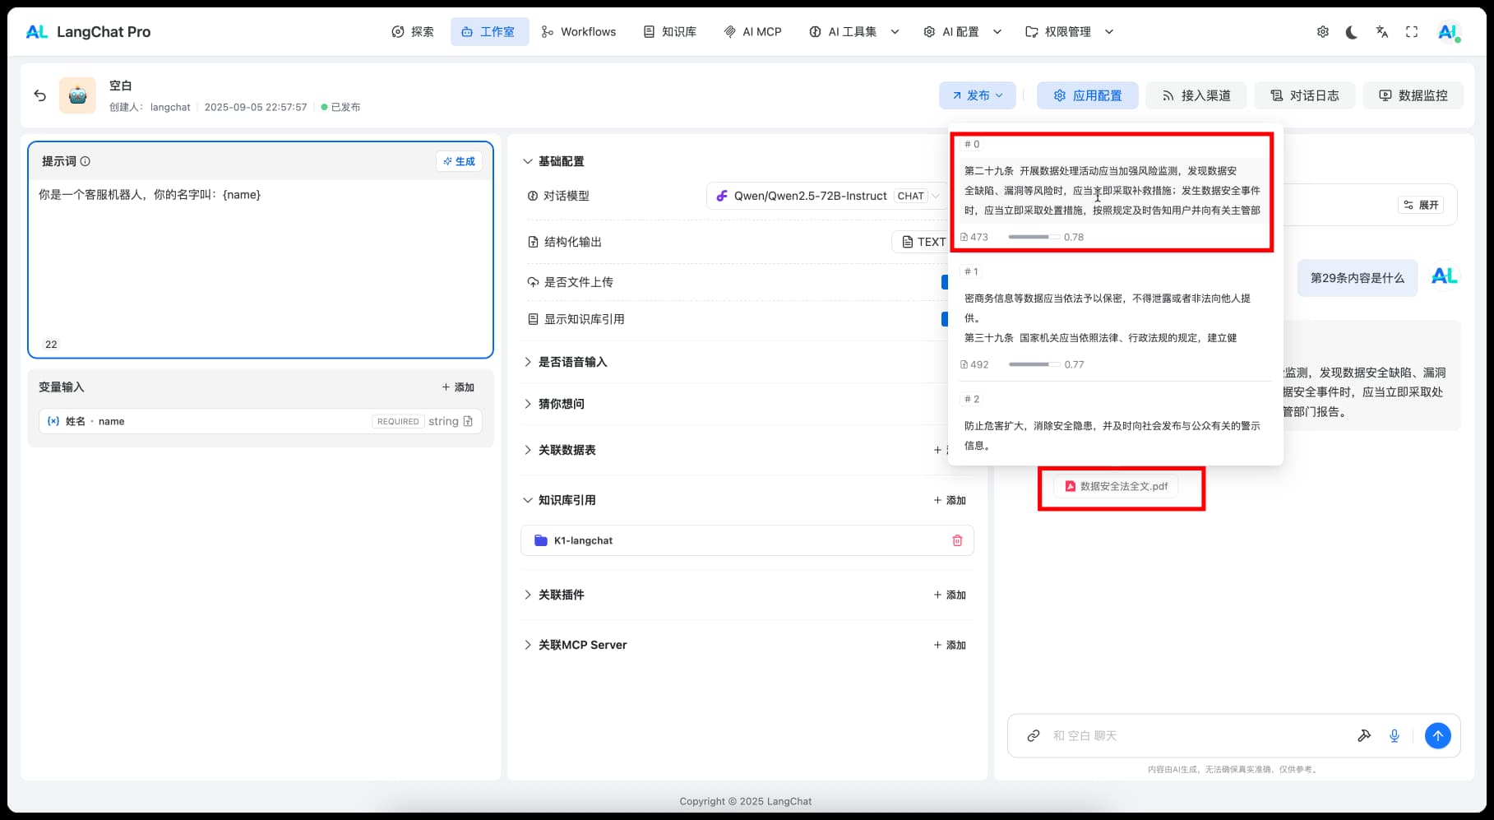Toggle dark mode with the moon icon

(1352, 32)
